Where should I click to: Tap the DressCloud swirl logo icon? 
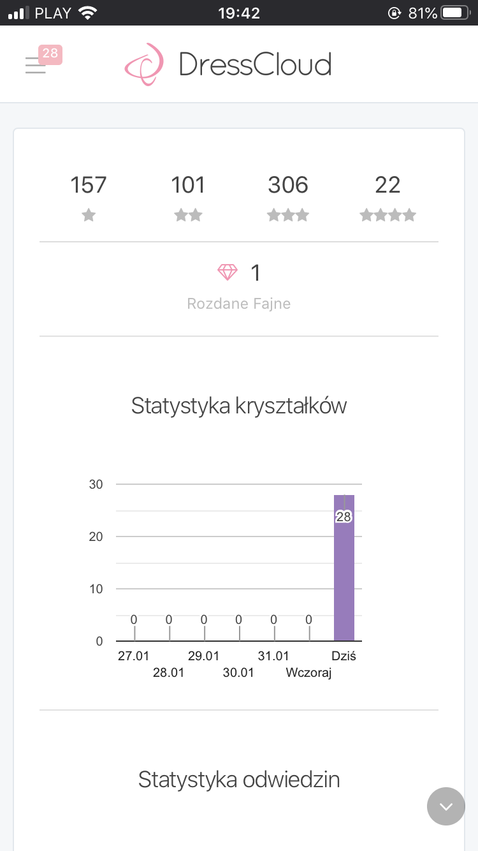click(x=145, y=64)
